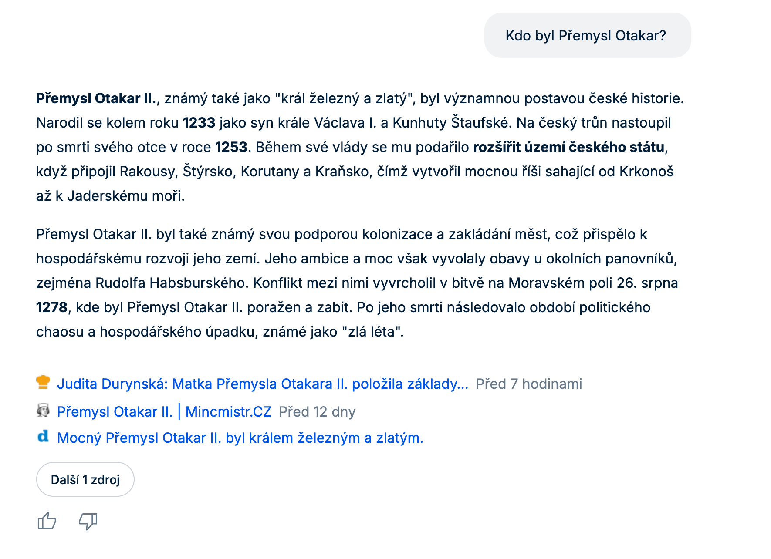Expand sources with "Další 1 zdroj"
The height and width of the screenshot is (559, 771).
tap(85, 480)
